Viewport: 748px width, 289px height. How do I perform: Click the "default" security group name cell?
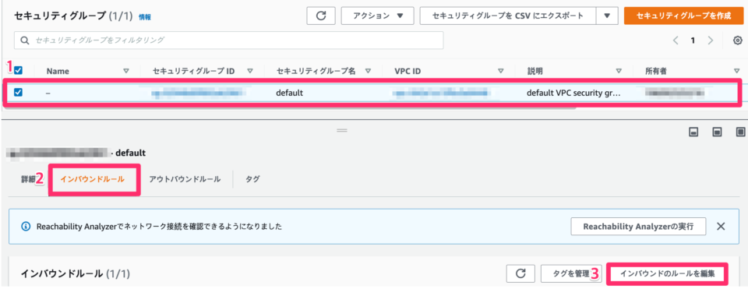290,93
